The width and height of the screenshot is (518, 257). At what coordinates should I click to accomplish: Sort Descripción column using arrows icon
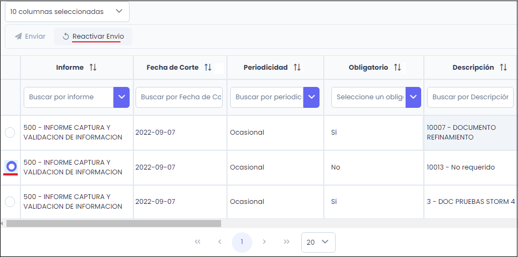tap(503, 68)
